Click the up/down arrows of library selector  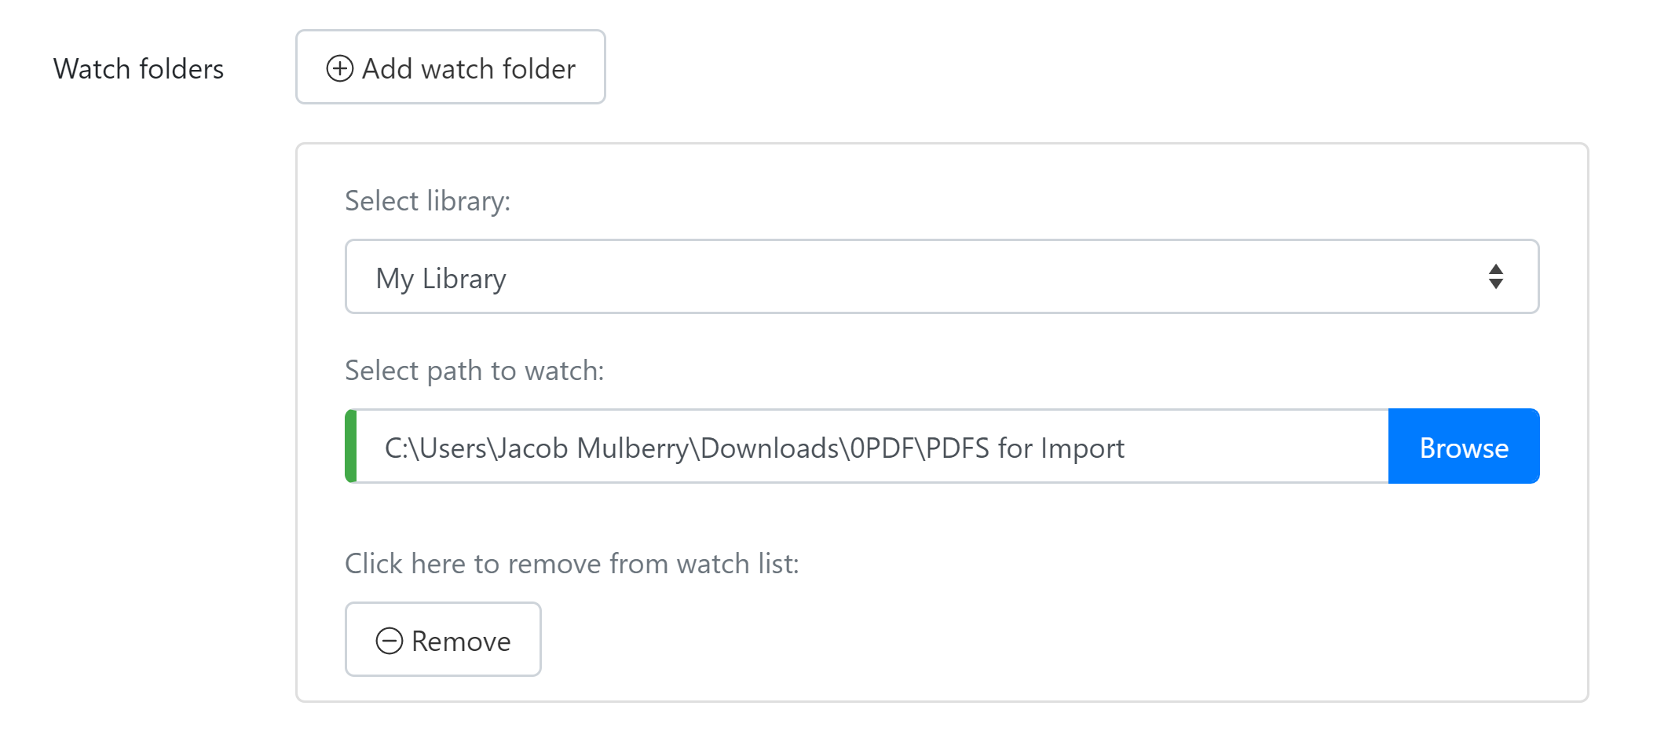1495,276
